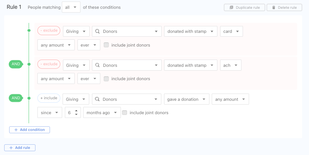
Task: Check 'include joint donors' in ach condition
Action: pos(106,79)
